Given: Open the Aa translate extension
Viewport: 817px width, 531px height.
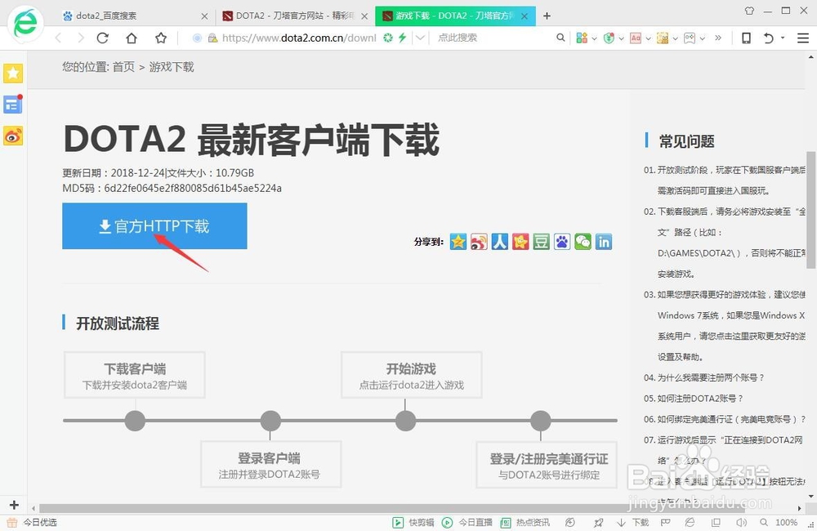Looking at the screenshot, I should (x=635, y=38).
